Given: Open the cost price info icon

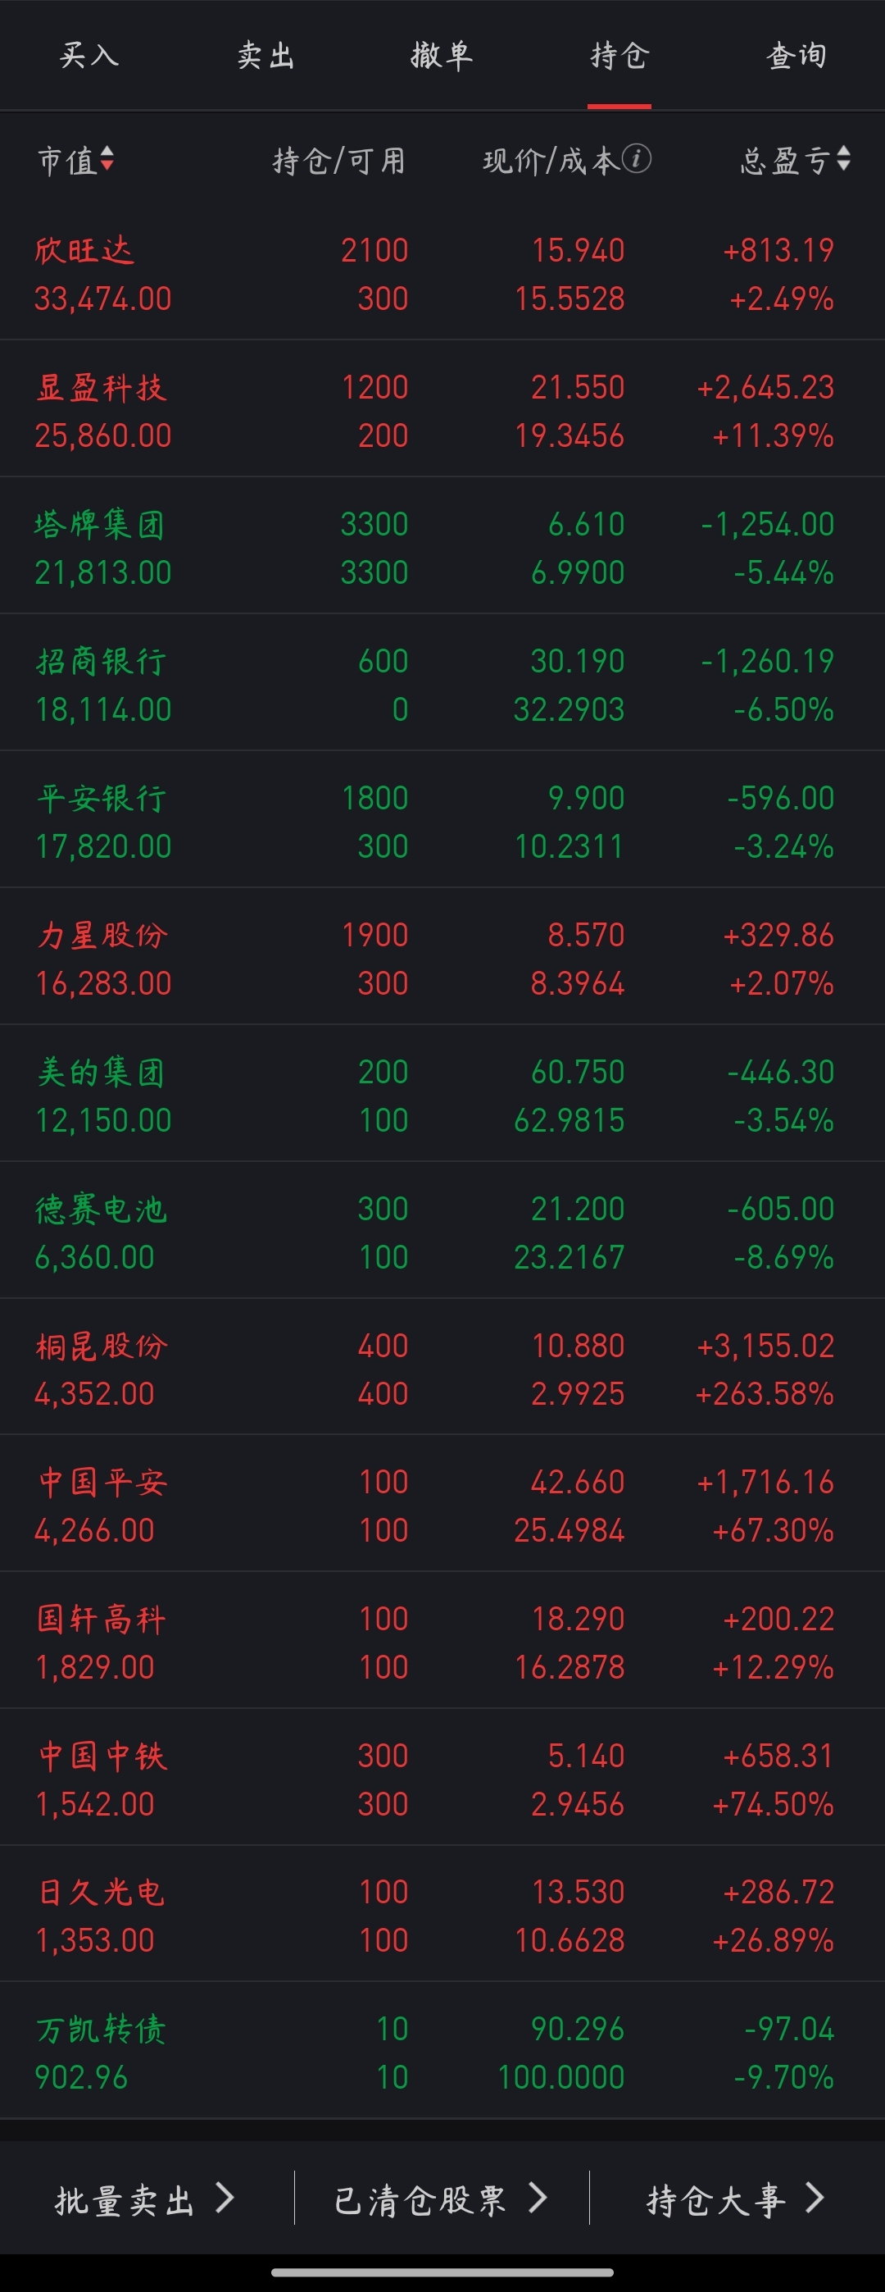Looking at the screenshot, I should coord(636,159).
